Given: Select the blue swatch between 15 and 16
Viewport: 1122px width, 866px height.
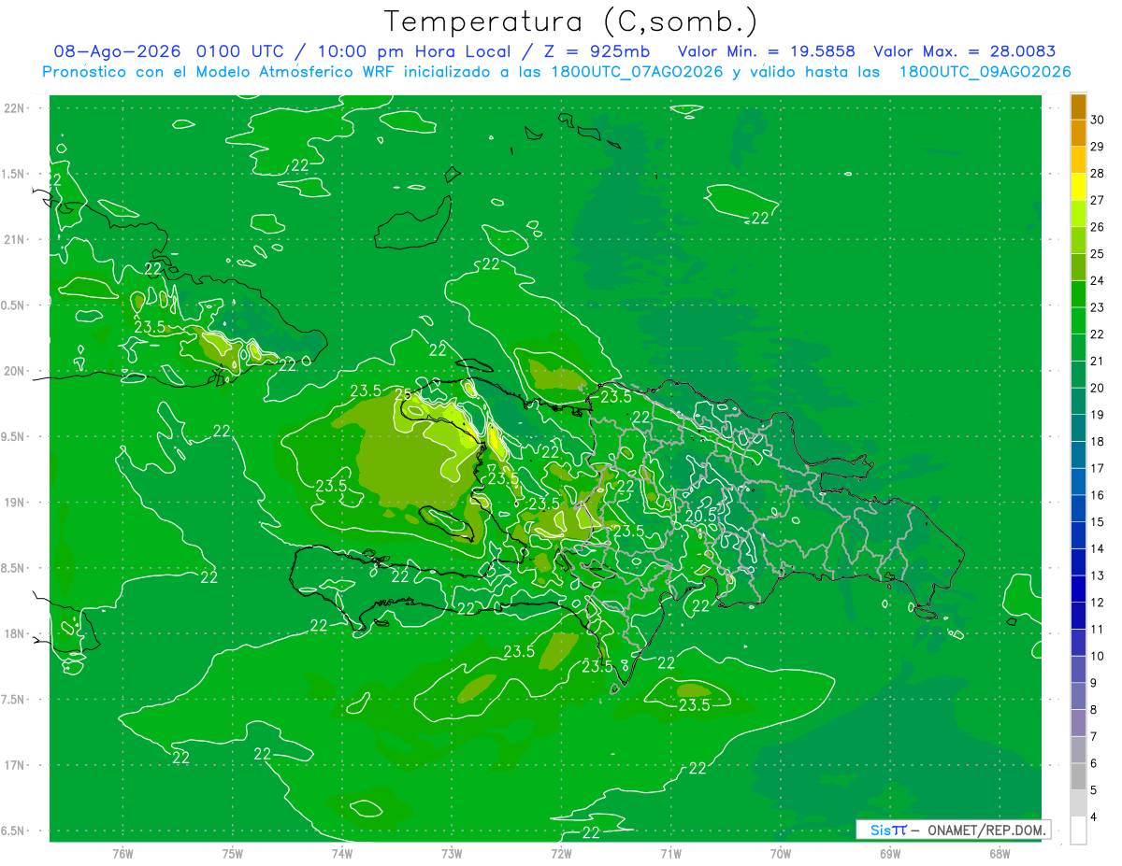Looking at the screenshot, I should tap(1078, 508).
